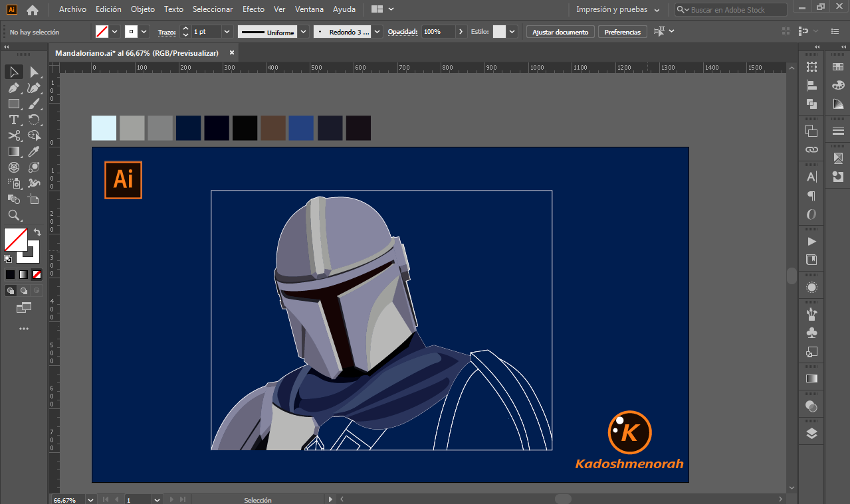Select the Scissors tool
850x504 pixels.
pos(13,135)
